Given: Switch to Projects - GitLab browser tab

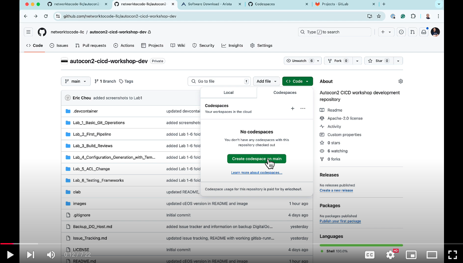Looking at the screenshot, I should 346,4.
